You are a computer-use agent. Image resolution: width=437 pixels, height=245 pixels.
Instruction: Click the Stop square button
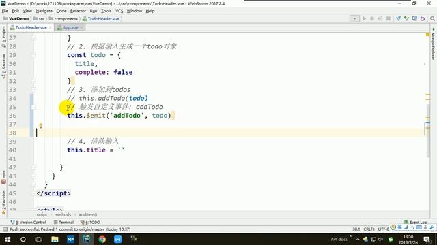click(x=389, y=18)
